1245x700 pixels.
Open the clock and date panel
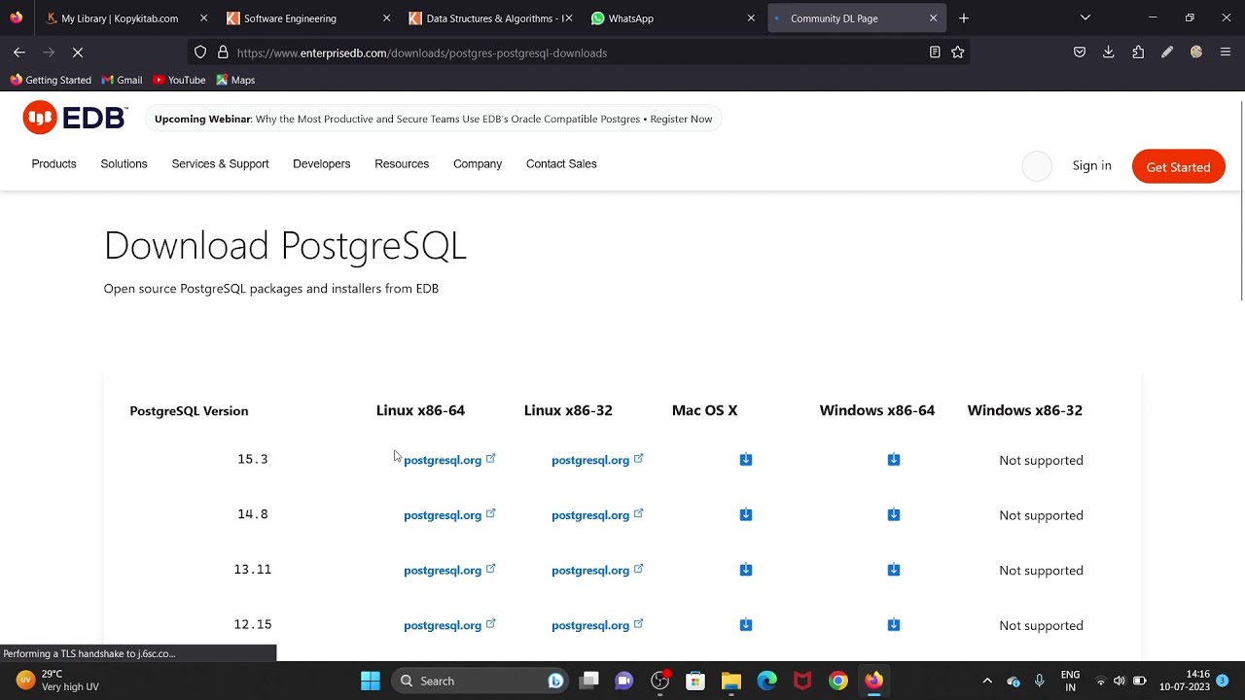1185,681
